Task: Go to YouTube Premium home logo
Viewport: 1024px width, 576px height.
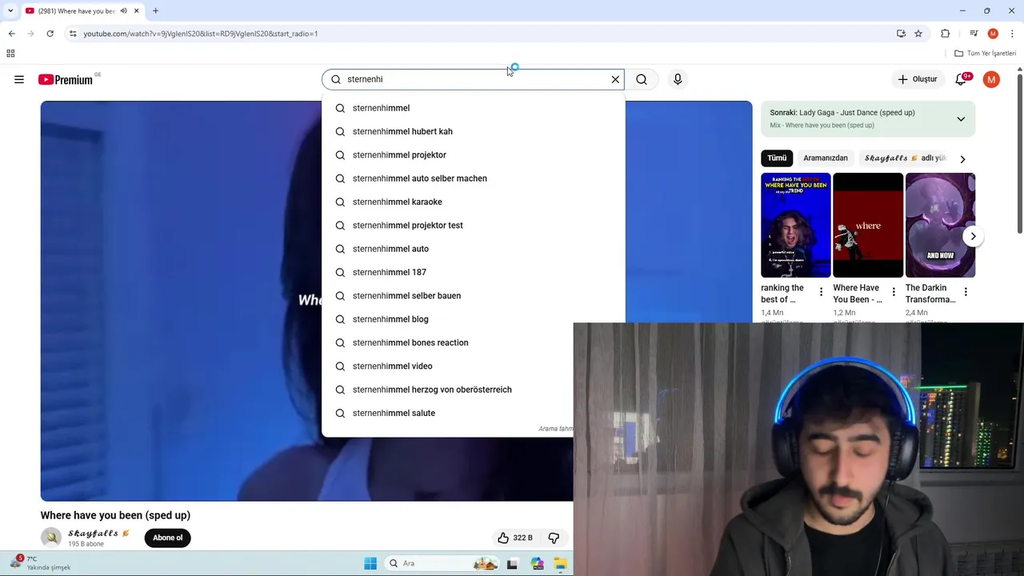Action: click(x=66, y=79)
